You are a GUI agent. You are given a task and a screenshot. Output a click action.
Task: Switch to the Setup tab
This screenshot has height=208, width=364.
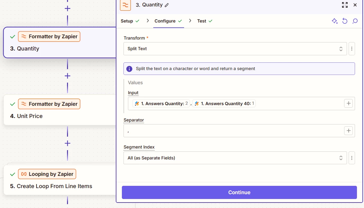(130, 21)
